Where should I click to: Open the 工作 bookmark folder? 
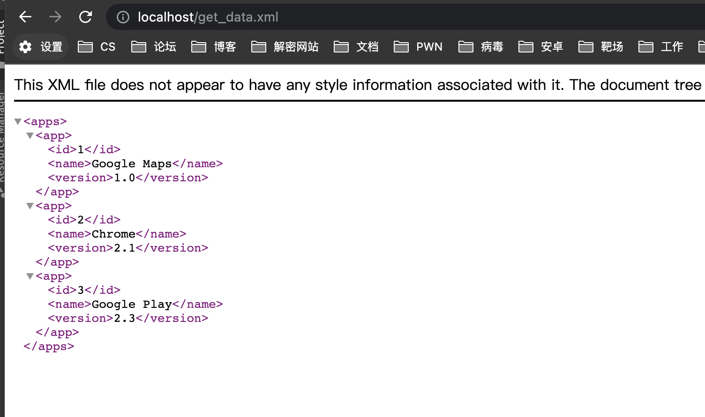pos(661,47)
